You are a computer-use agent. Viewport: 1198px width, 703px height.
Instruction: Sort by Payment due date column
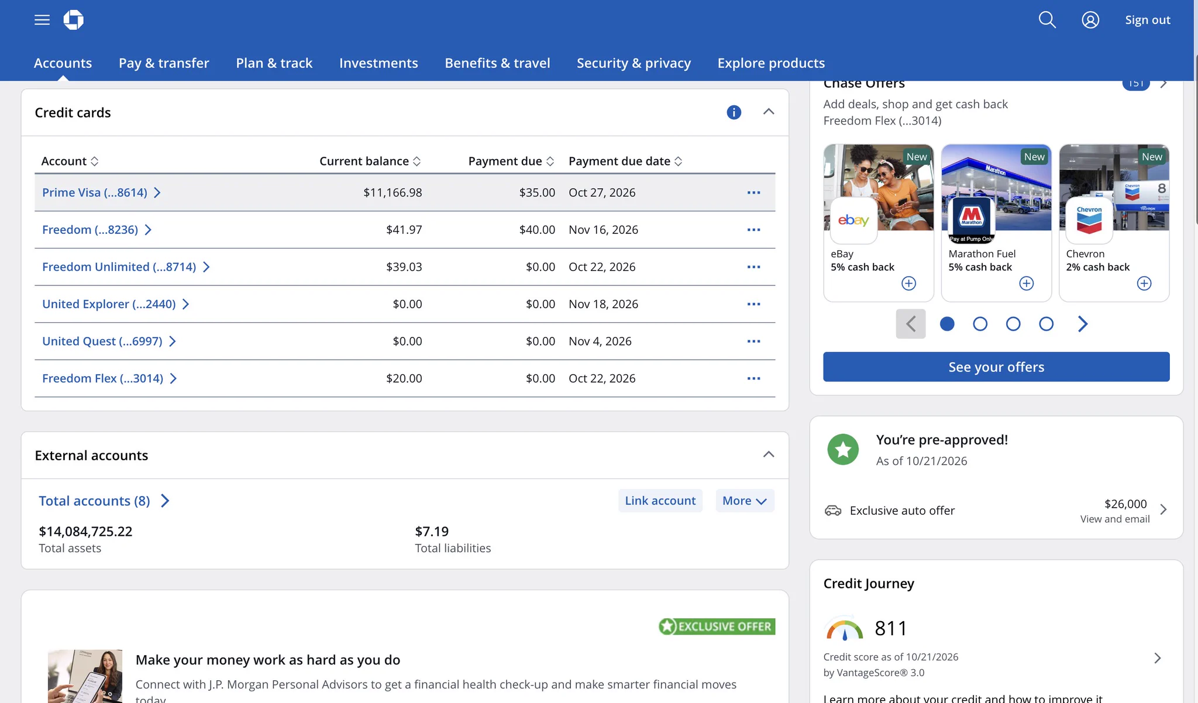625,161
